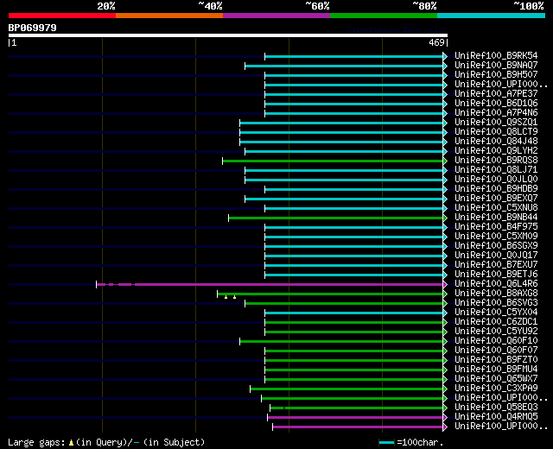Click the cyan ~100% identity legend segment

492,16
